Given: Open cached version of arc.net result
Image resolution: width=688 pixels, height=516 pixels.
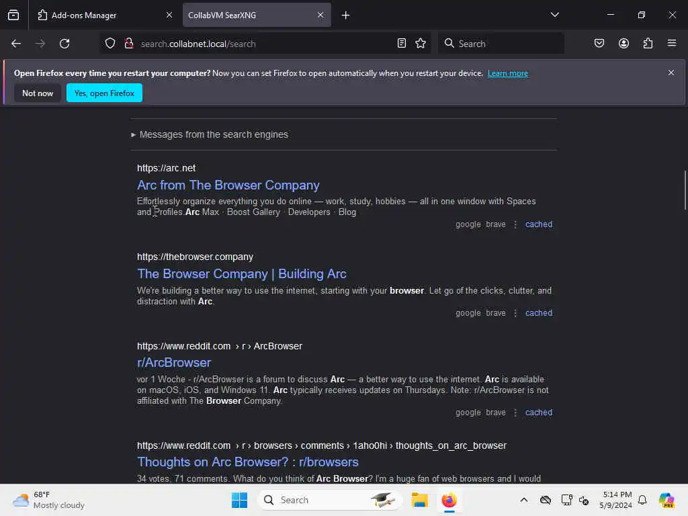Looking at the screenshot, I should pyautogui.click(x=539, y=224).
